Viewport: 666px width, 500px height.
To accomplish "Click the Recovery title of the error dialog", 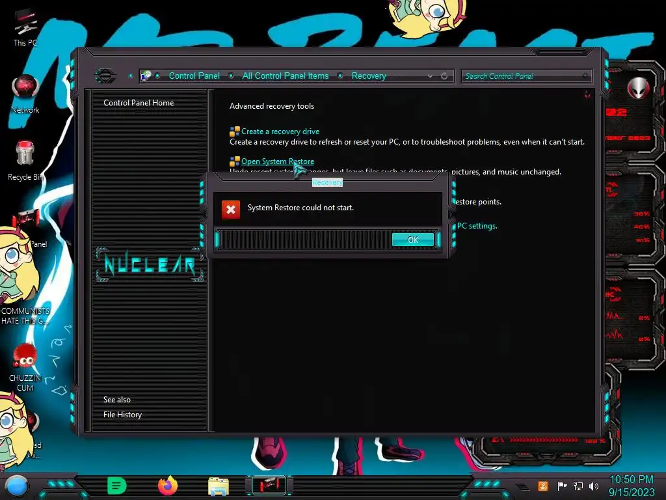I will pyautogui.click(x=327, y=182).
